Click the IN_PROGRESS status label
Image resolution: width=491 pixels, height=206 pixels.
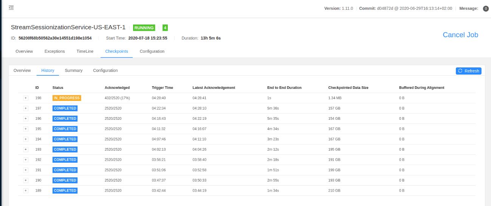tap(67, 98)
